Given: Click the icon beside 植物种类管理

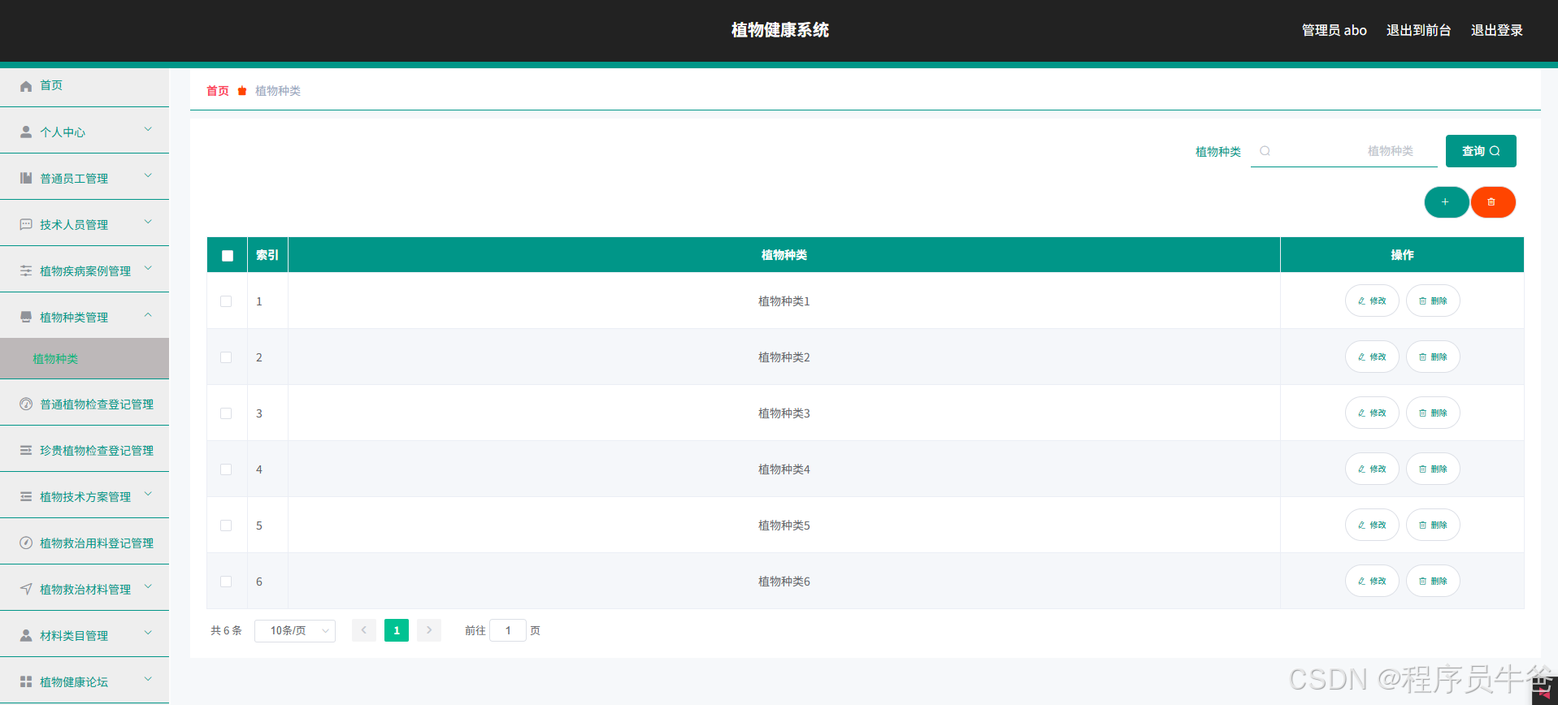Looking at the screenshot, I should (x=26, y=317).
